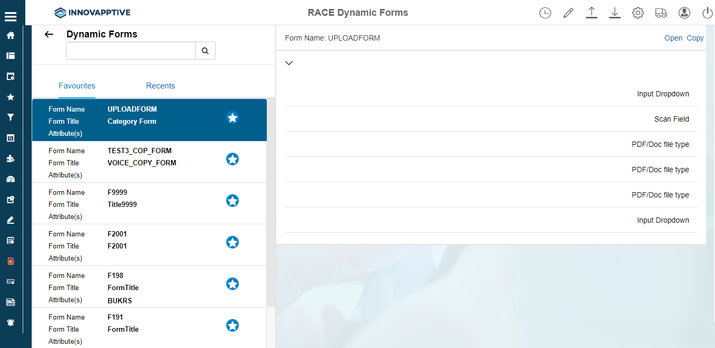Select the F191 form name
The image size is (715, 348).
click(x=115, y=317)
